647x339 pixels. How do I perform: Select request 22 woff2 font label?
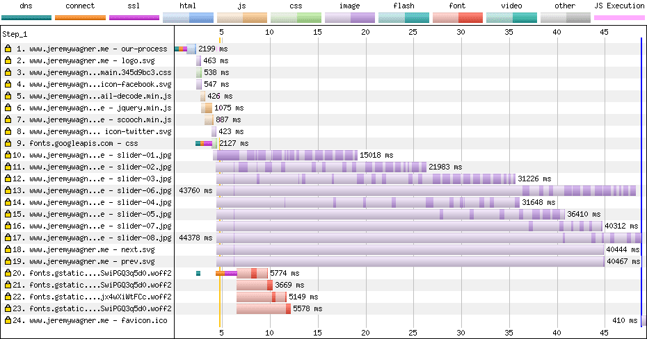click(99, 297)
